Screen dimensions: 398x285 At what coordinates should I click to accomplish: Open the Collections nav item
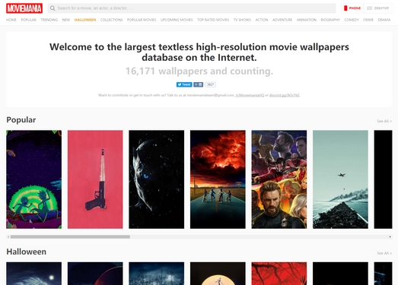click(111, 20)
